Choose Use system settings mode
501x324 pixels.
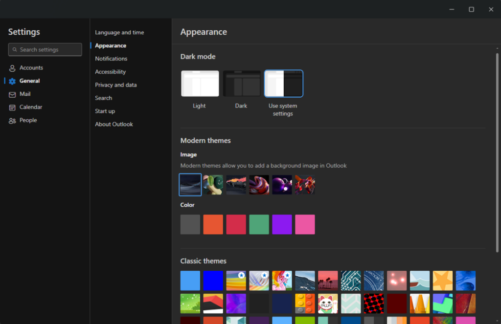(283, 83)
